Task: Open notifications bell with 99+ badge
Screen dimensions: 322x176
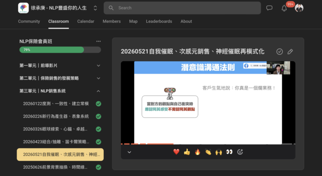Action: pos(284,8)
